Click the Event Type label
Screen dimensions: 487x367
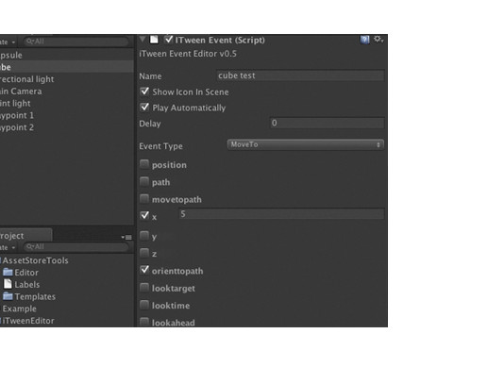coord(160,146)
